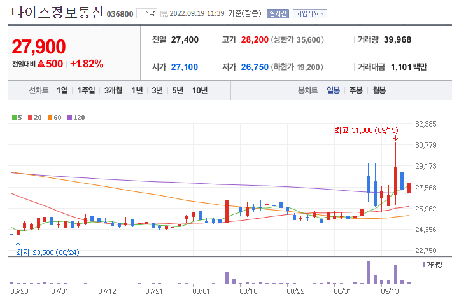This screenshot has width=452, height=297.
Task: Click the red 20-day moving average swatch
Action: 30,117
